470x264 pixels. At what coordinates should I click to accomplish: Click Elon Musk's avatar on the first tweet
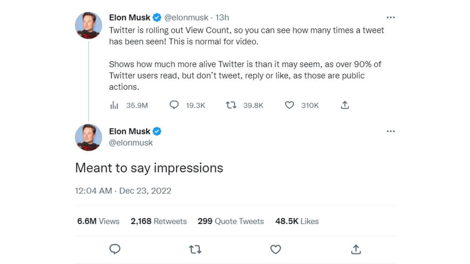point(89,25)
